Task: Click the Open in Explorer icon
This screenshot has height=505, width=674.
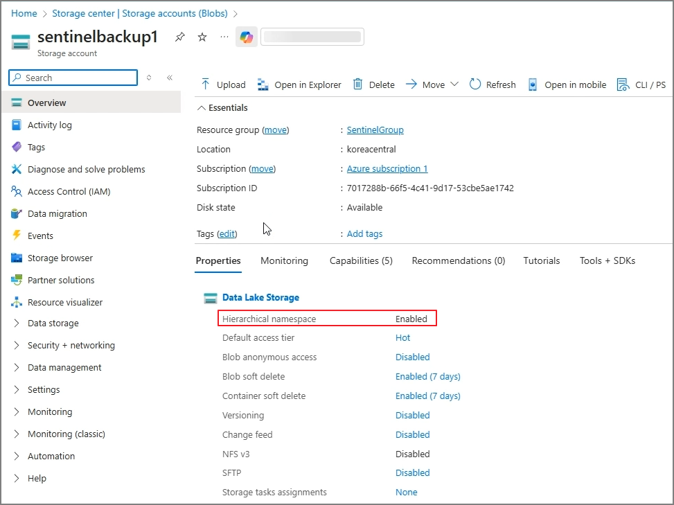Action: pos(263,85)
